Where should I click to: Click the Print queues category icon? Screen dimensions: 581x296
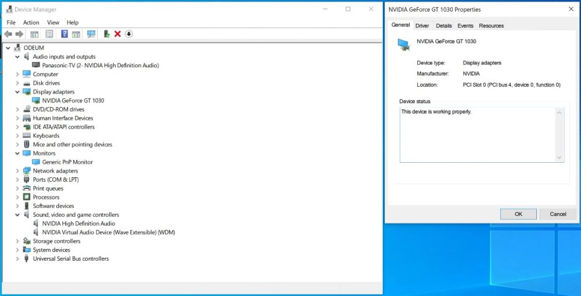pos(26,188)
